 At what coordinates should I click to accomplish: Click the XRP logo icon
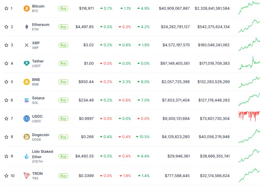(x=27, y=45)
